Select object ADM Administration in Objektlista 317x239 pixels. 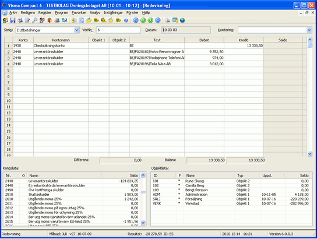tap(231, 195)
